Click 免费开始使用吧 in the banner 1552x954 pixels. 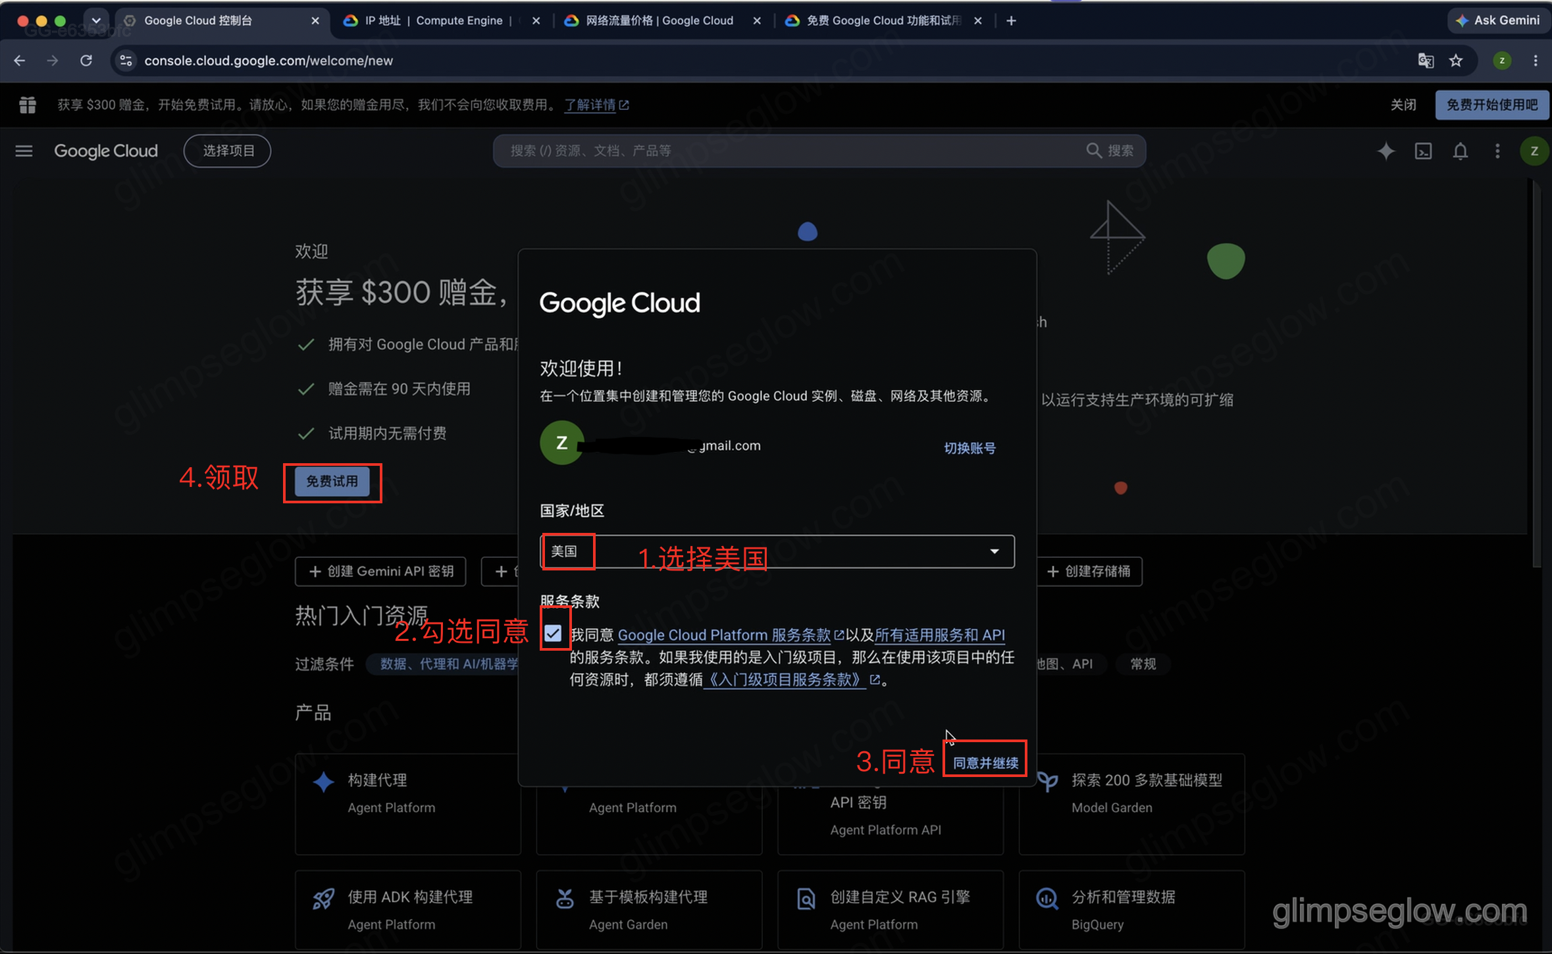tap(1491, 105)
